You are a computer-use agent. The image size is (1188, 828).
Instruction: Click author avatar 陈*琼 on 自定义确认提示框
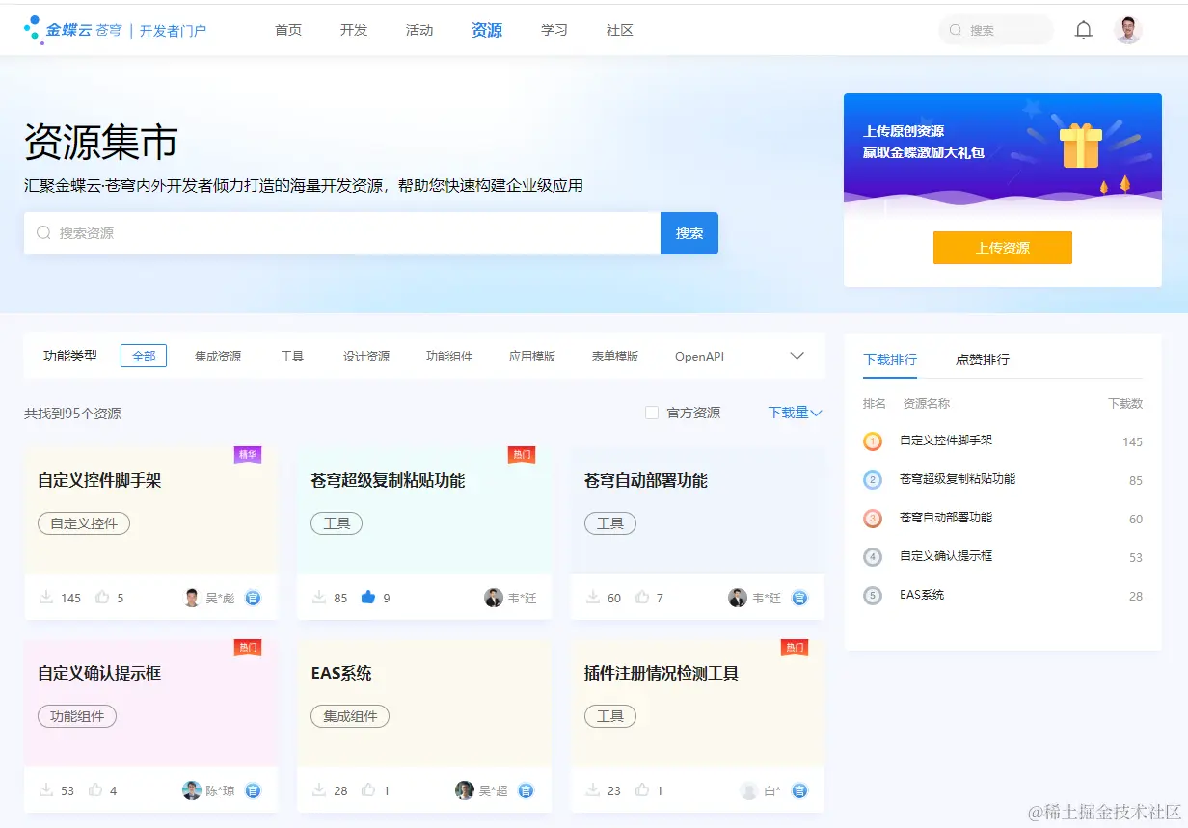(191, 790)
